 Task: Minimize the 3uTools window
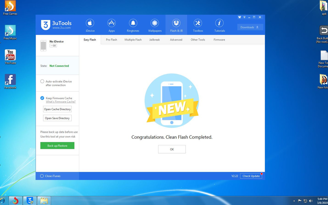[249, 17]
